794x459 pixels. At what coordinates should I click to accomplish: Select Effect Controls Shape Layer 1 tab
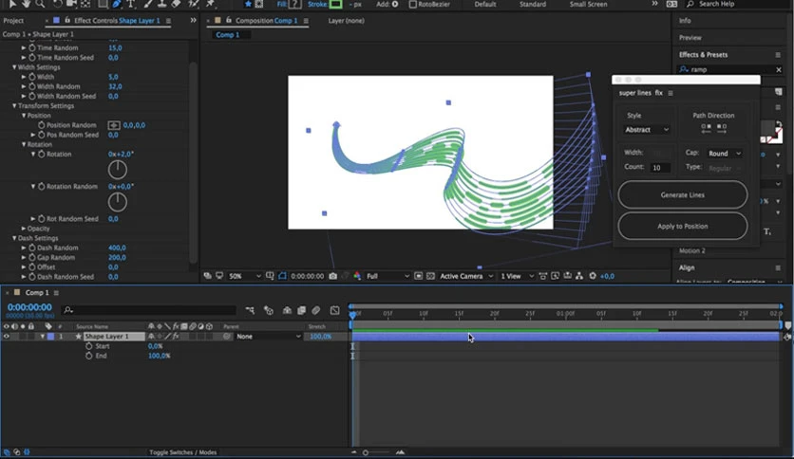pyautogui.click(x=117, y=21)
